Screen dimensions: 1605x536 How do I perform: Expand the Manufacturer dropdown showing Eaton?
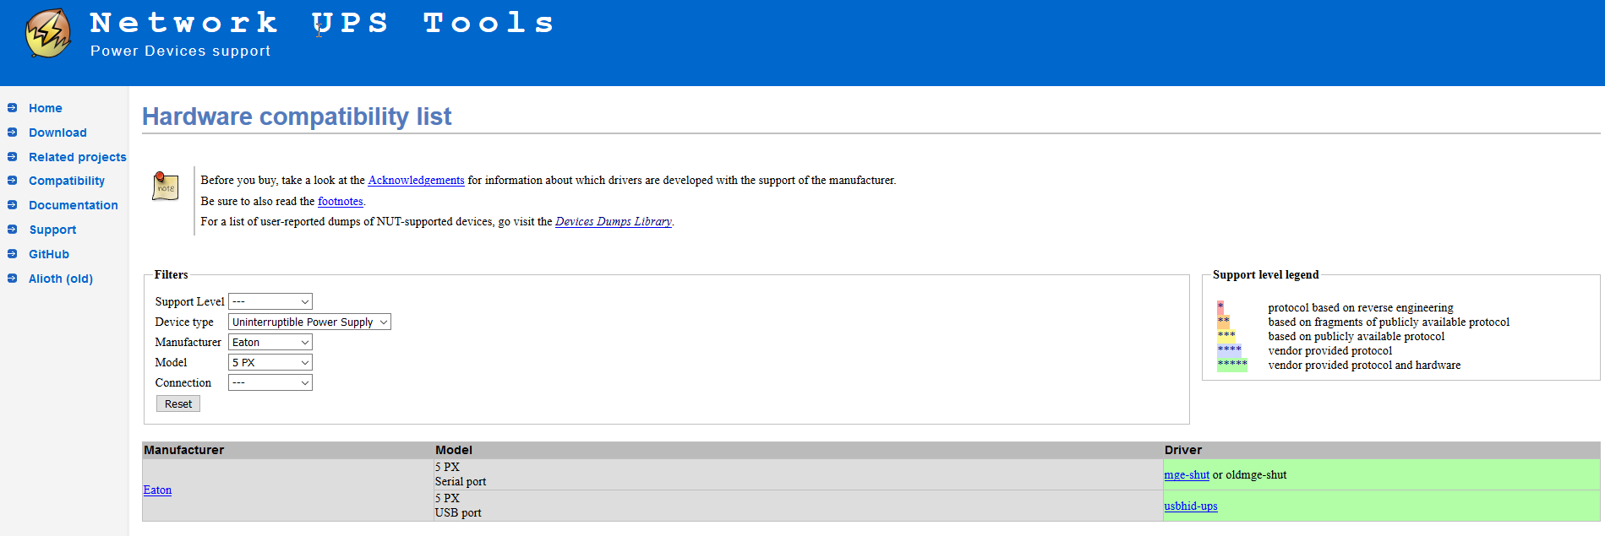click(270, 342)
